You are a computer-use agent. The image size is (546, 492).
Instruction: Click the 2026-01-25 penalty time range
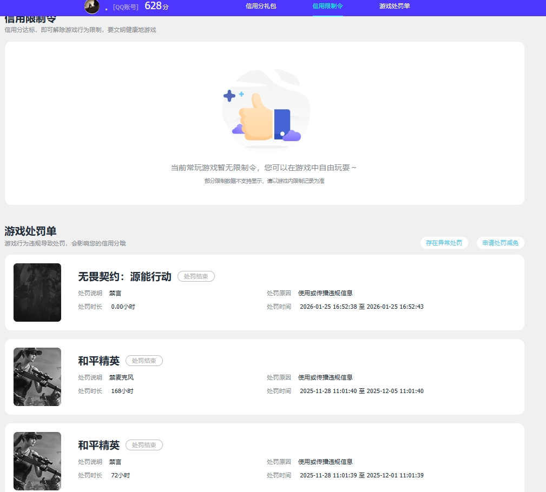tap(361, 307)
